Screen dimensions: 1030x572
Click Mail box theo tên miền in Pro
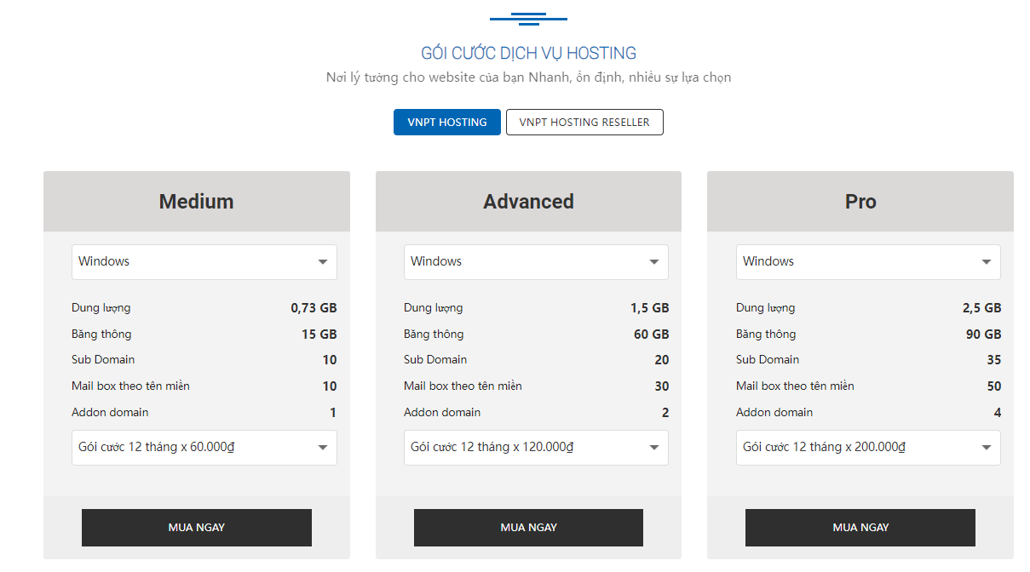(x=795, y=386)
